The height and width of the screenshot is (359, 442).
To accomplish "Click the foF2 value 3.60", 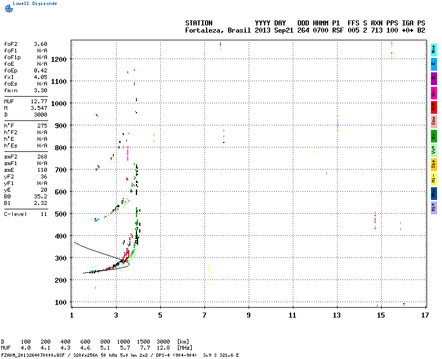I will click(x=40, y=44).
